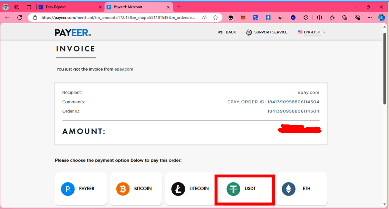Screen dimensions: 389x209
Task: Switch to the Epay Deposit tab
Action: [70, 7]
